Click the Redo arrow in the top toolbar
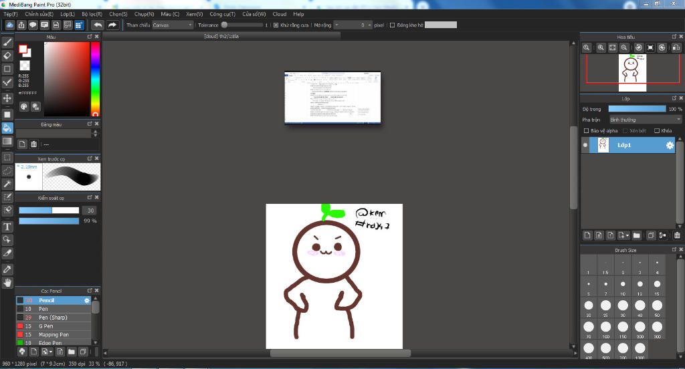685x369 pixels. coord(112,25)
